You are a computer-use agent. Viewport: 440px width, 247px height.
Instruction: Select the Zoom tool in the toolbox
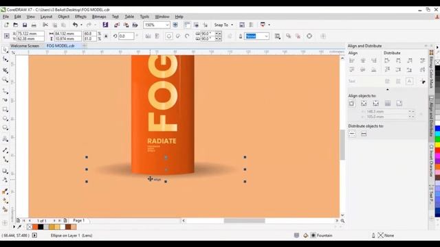pos(5,80)
